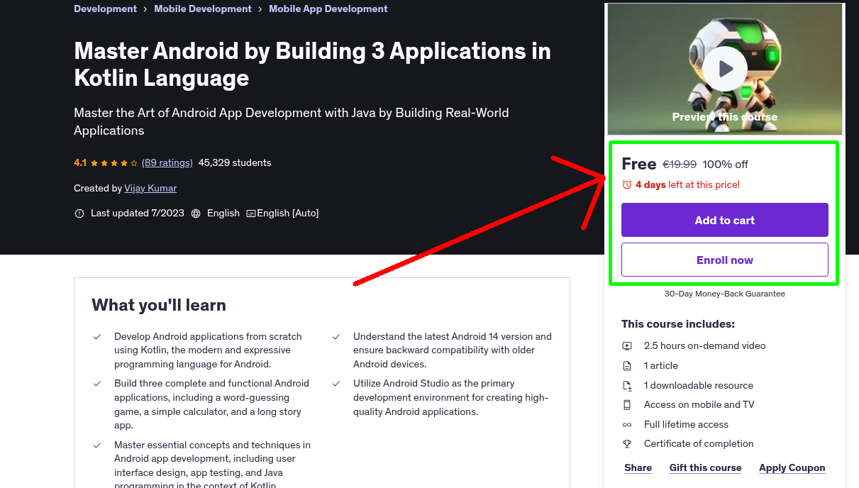Screen dimensions: 859x488
Task: Click the chevron after the Development breadcrumb
Action: [145, 9]
